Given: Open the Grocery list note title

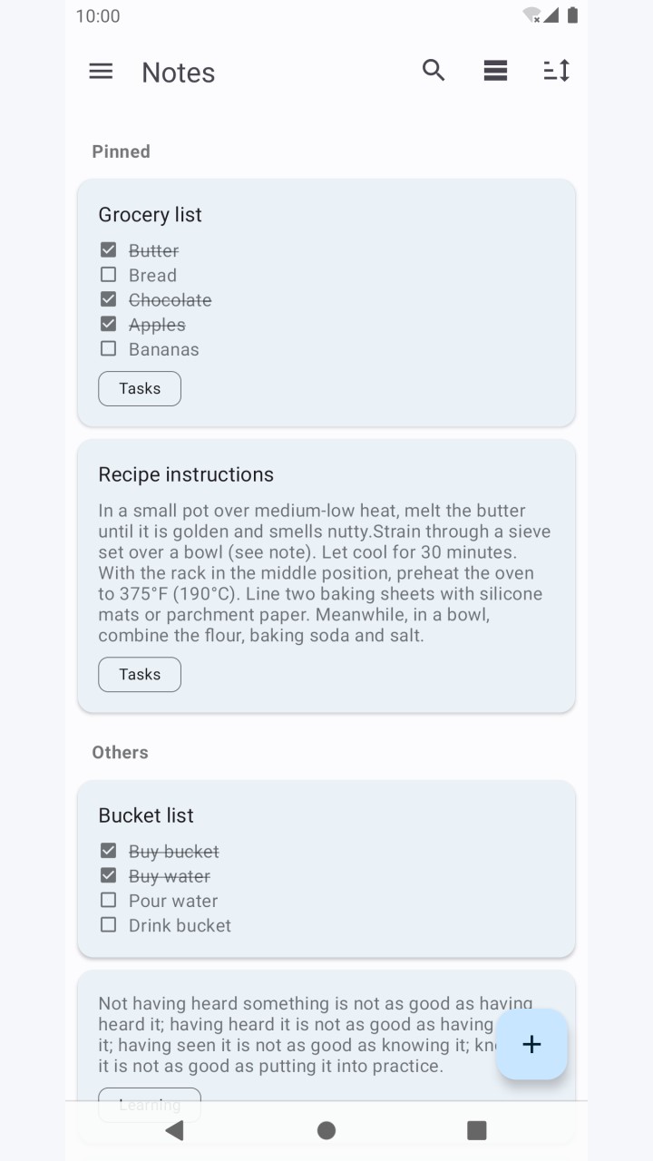Looking at the screenshot, I should click(150, 215).
